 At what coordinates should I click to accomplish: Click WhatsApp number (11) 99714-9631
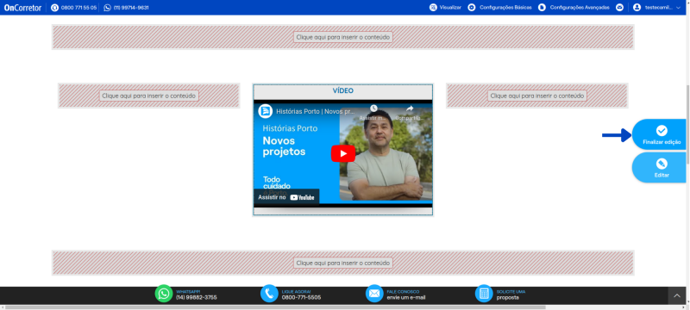pos(131,8)
